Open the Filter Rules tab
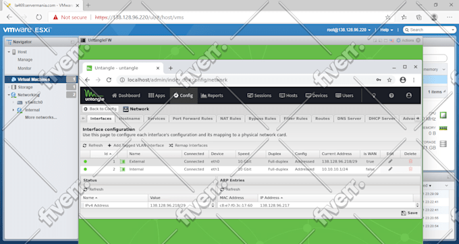This screenshot has height=244, width=459. pyautogui.click(x=296, y=119)
